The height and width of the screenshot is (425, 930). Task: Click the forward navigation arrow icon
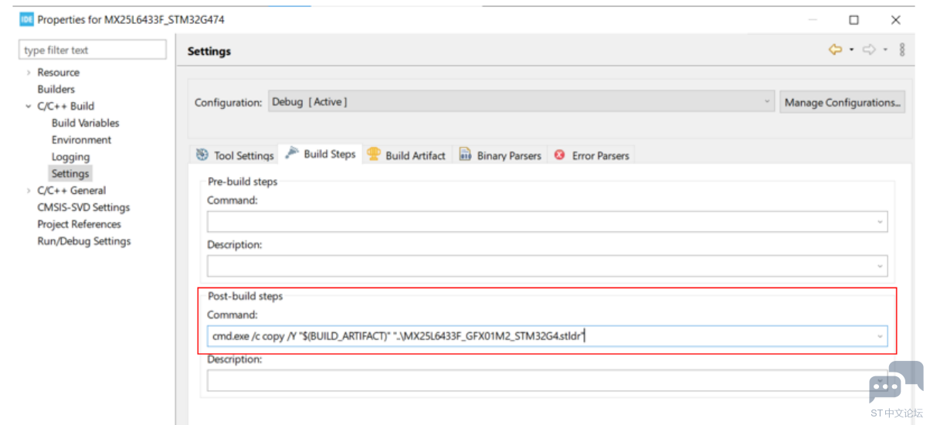point(869,49)
